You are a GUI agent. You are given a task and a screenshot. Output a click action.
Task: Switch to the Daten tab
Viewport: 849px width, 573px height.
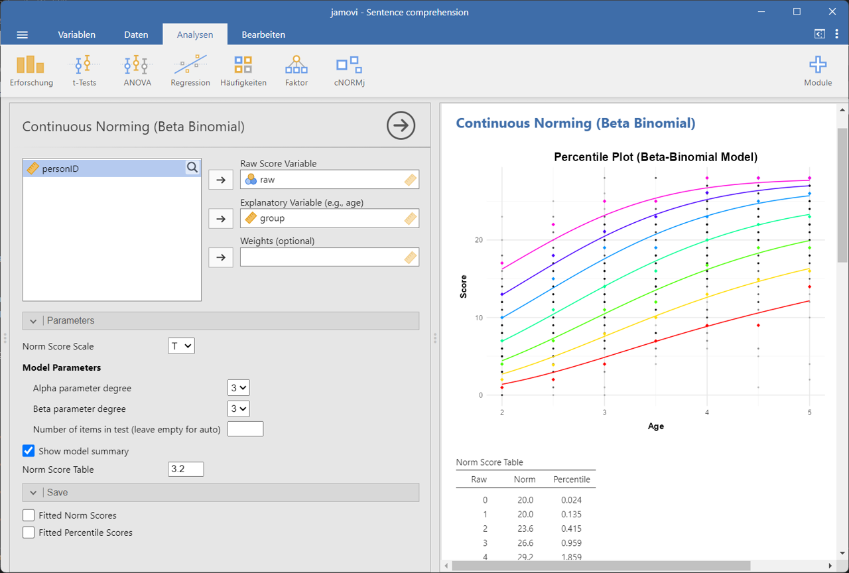[x=136, y=34]
